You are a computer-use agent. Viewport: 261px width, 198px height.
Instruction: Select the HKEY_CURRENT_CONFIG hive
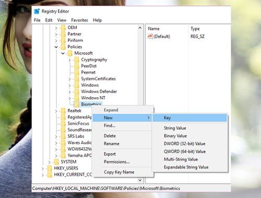click(x=73, y=174)
